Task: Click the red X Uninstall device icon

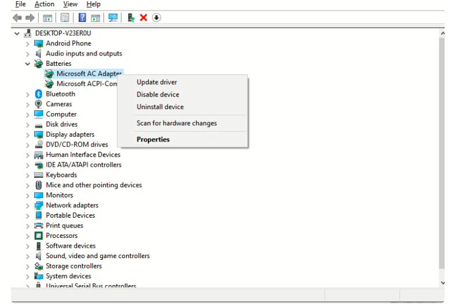Action: (x=143, y=18)
